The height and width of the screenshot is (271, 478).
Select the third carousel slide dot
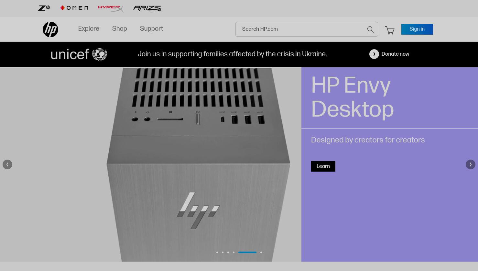228,252
